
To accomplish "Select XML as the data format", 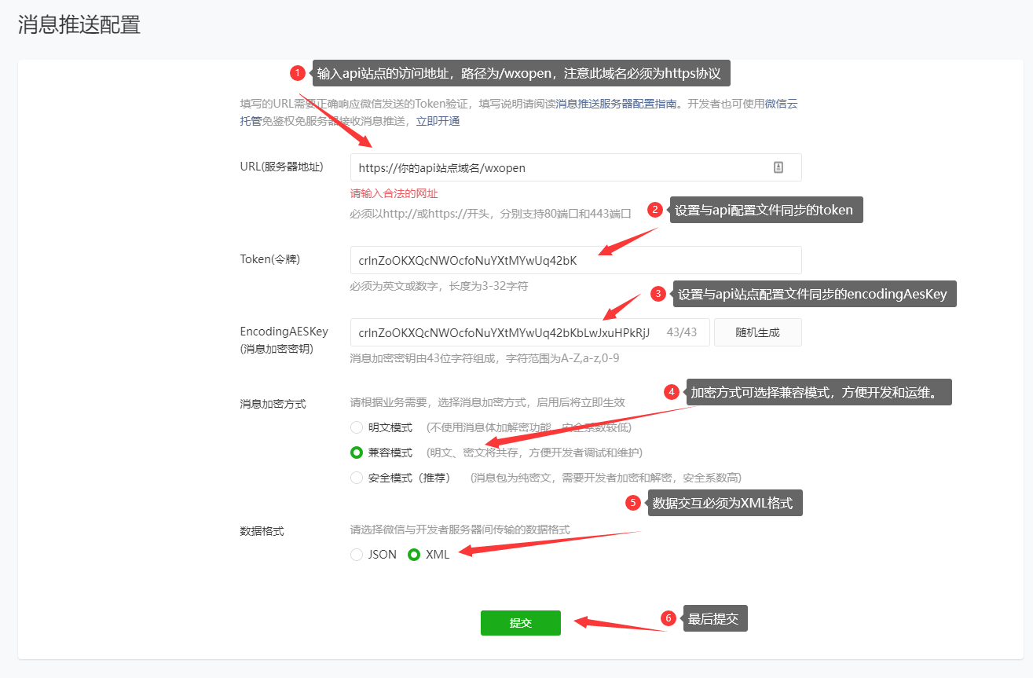I will point(414,555).
